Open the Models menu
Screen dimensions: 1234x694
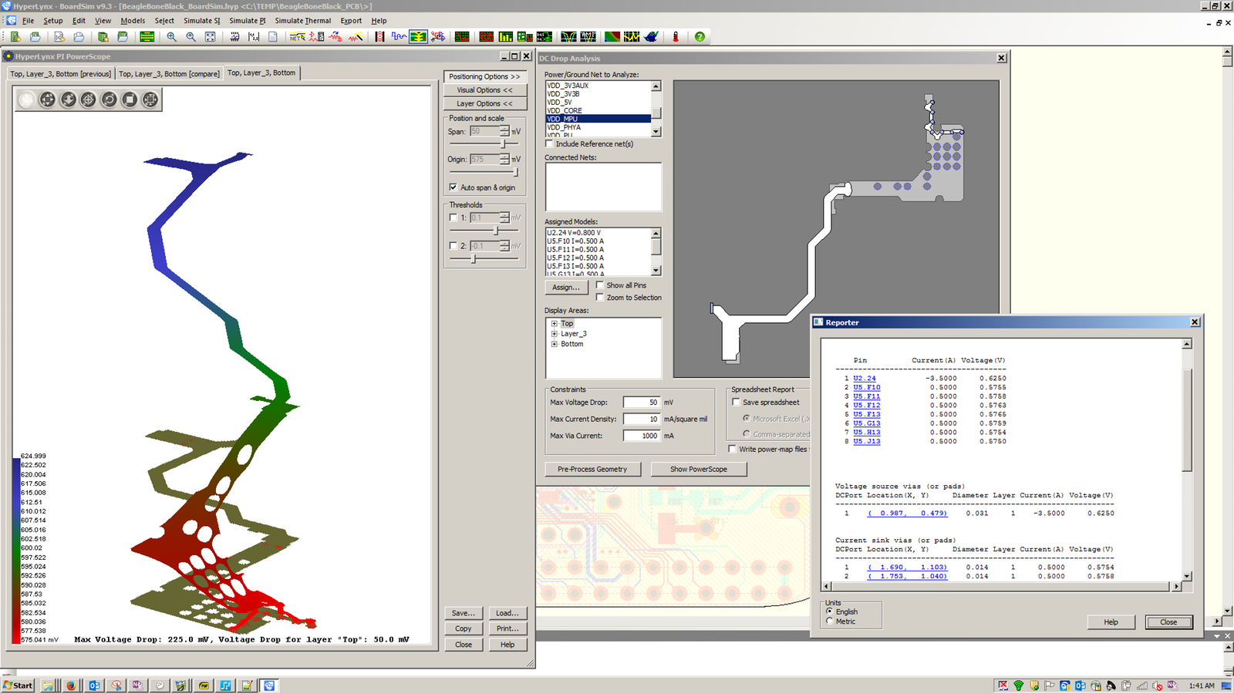133,21
